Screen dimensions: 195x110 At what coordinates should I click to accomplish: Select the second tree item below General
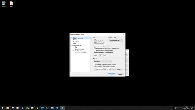[75, 40]
